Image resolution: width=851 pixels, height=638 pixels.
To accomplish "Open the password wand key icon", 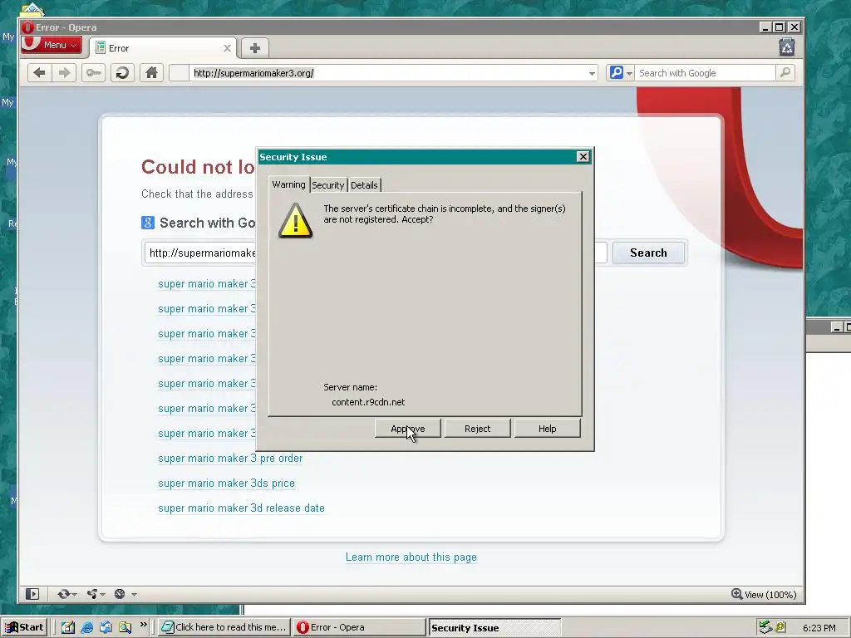I will point(93,73).
